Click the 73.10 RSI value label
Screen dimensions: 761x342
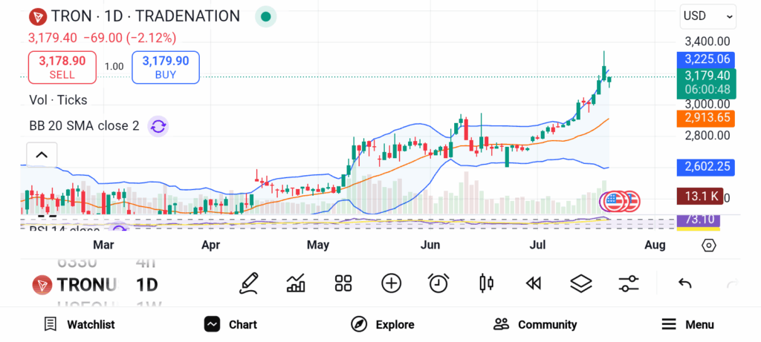[699, 220]
